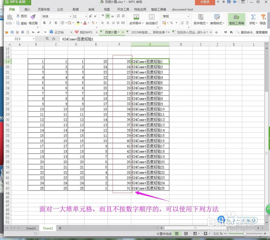
Task: Open the 数据 (Data) ribbon tab
Action: pyautogui.click(x=76, y=9)
